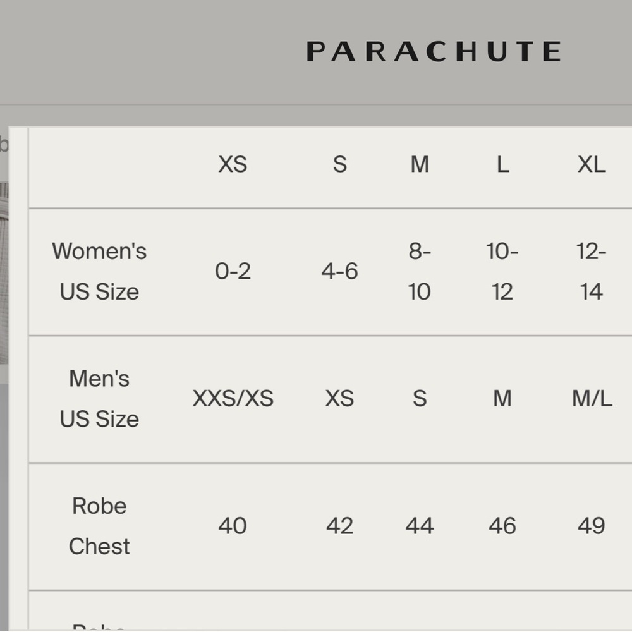Select the 0-2 women's size cell
This screenshot has width=632, height=632.
coord(233,271)
